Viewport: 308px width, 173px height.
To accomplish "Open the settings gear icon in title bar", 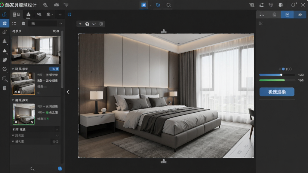I will 281,5.
